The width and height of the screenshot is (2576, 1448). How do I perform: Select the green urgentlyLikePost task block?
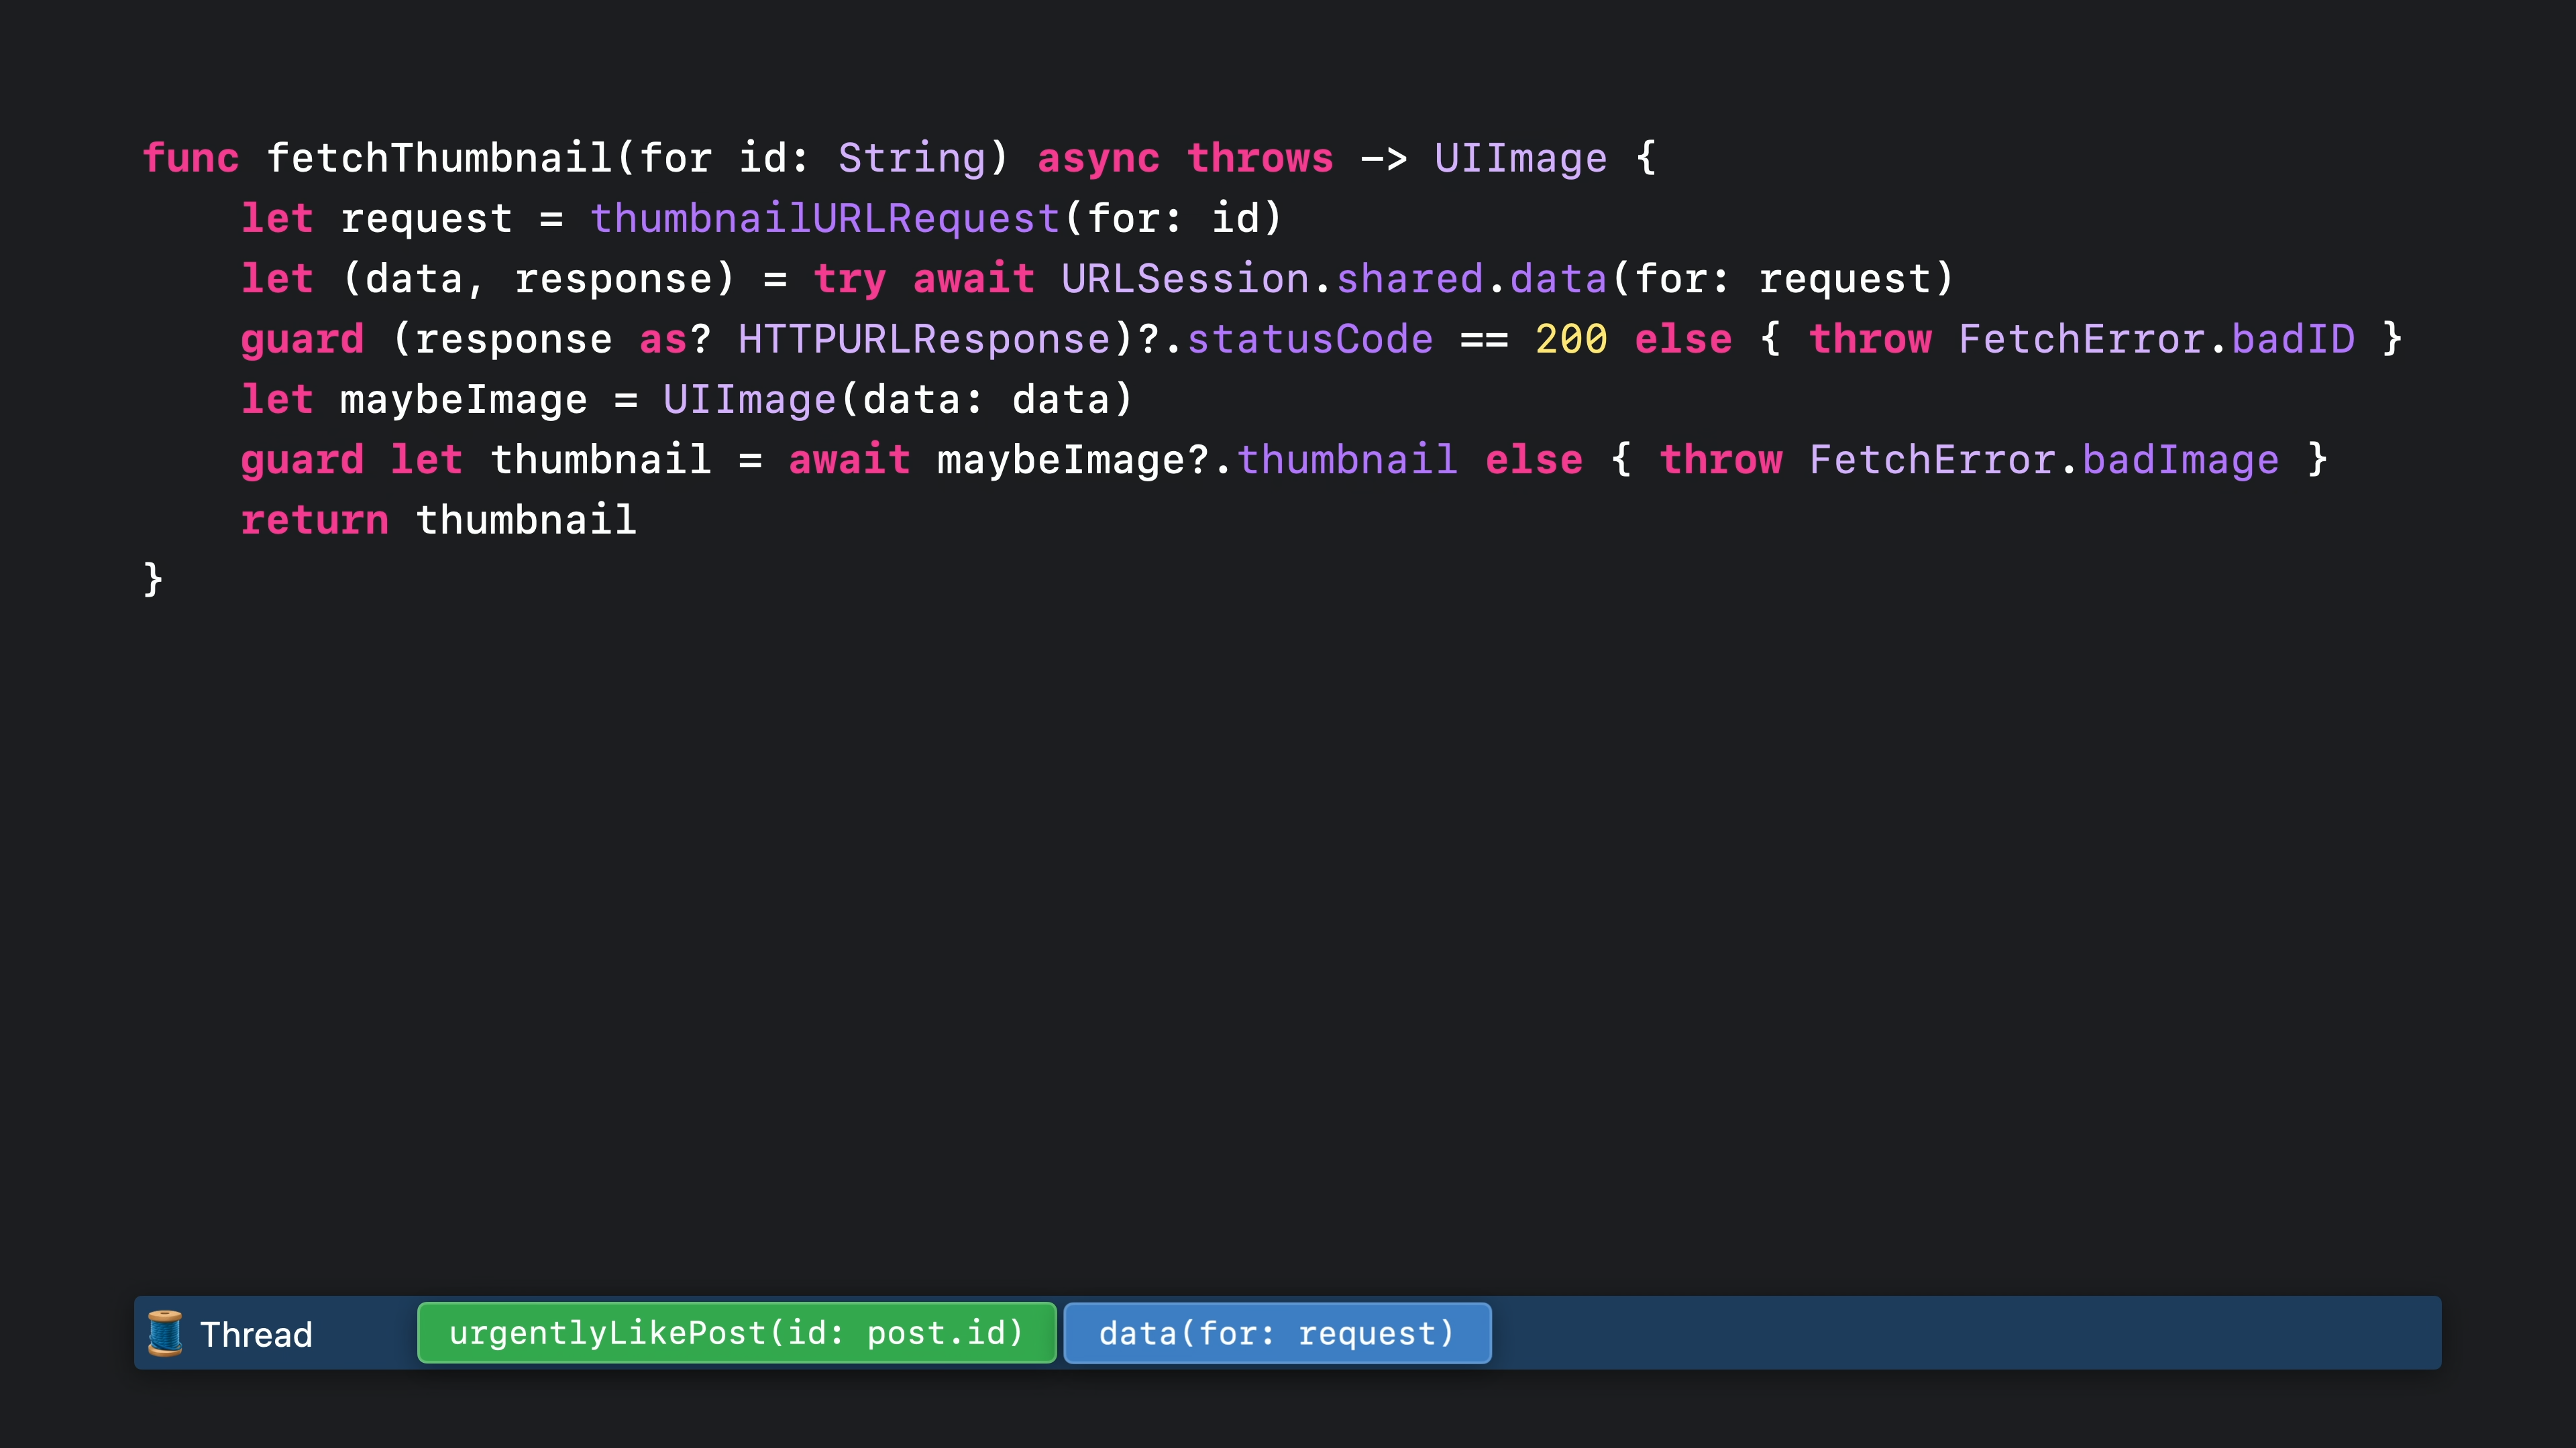tap(736, 1333)
